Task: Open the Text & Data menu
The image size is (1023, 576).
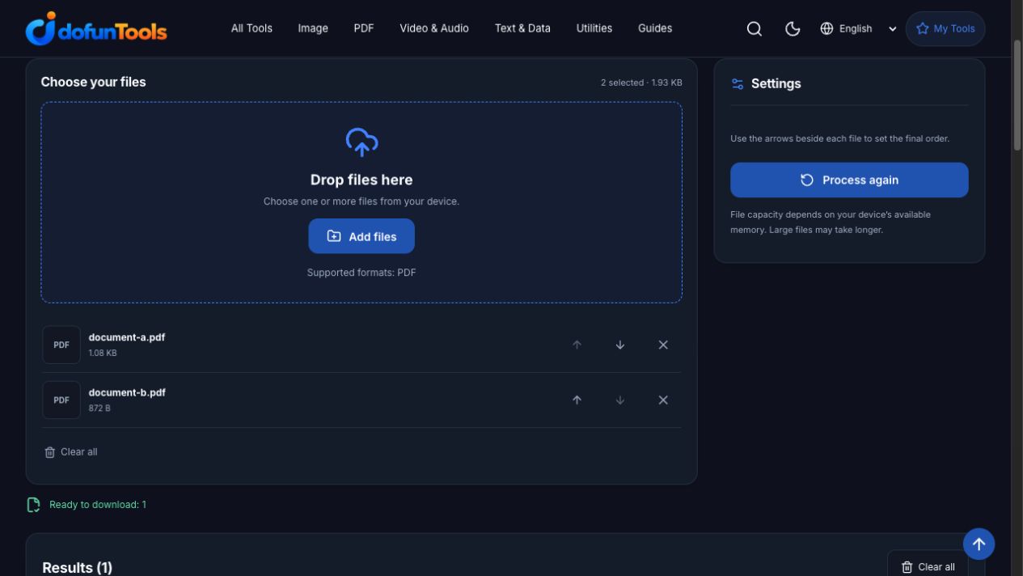Action: [522, 28]
